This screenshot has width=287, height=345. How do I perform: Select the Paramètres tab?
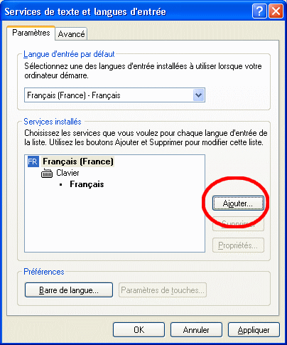(31, 33)
